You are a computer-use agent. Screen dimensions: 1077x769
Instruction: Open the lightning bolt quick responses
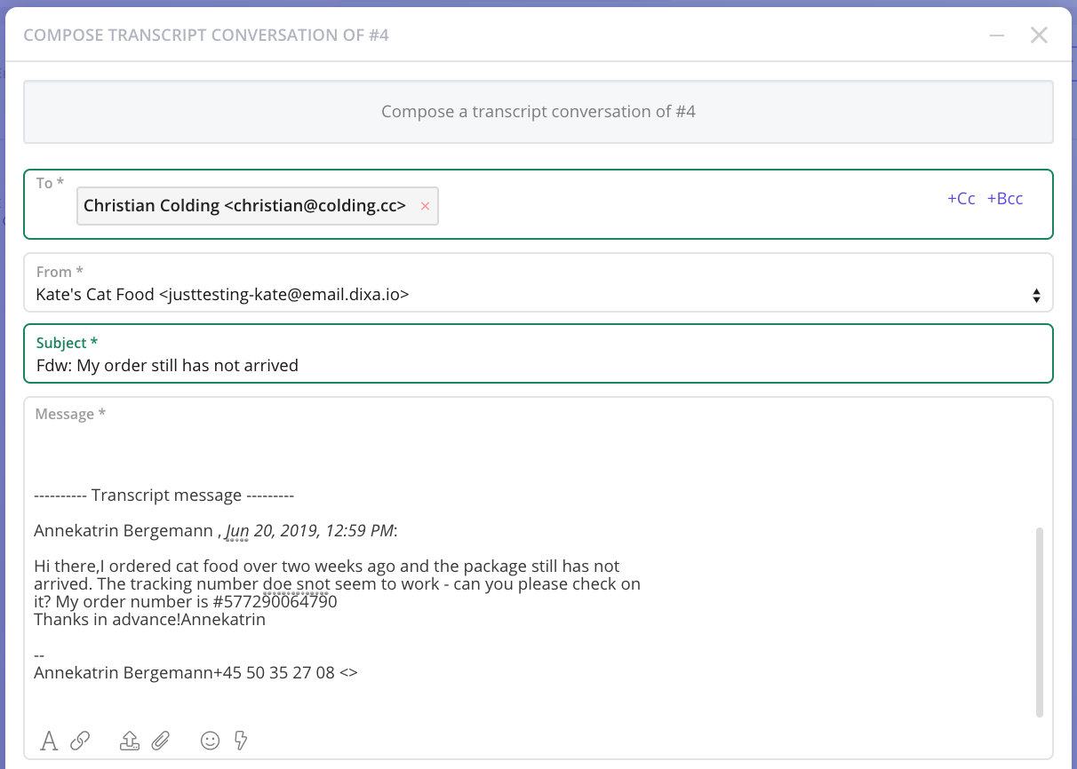tap(240, 741)
